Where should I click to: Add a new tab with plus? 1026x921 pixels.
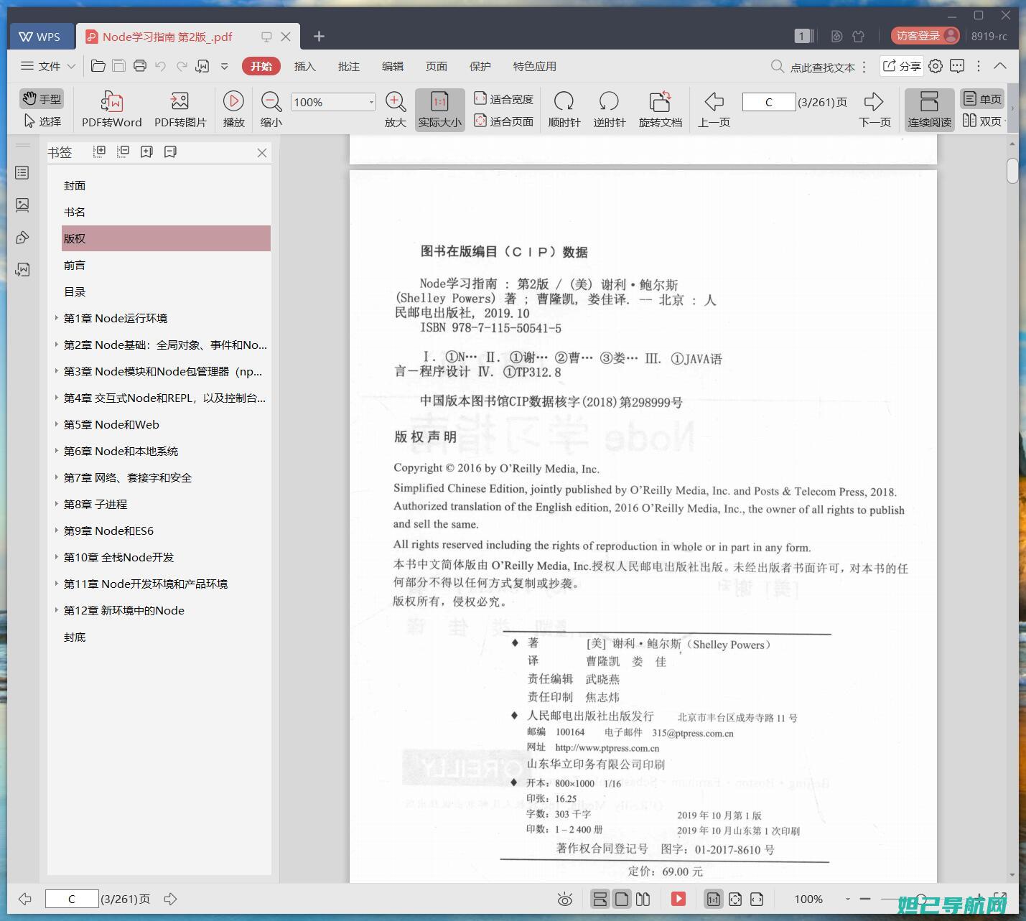(320, 36)
